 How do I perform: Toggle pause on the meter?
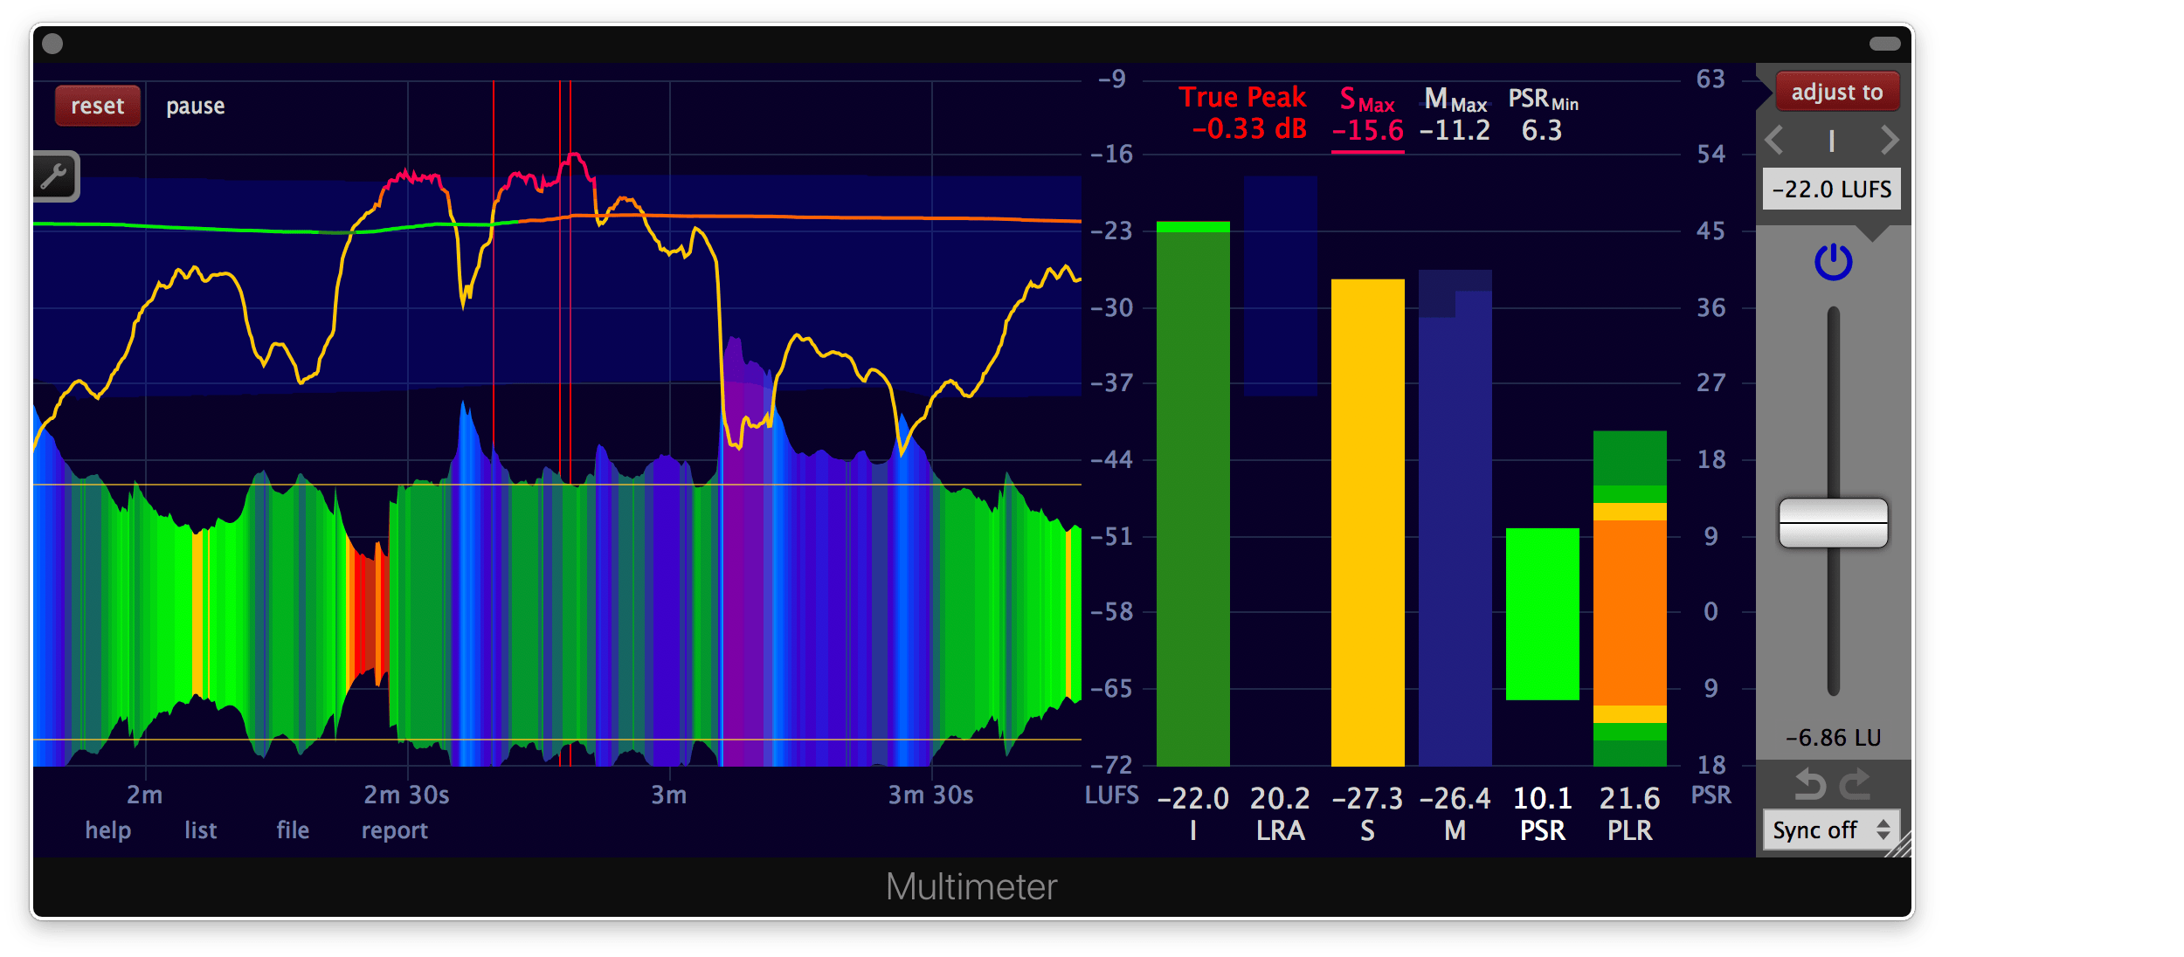coord(196,107)
